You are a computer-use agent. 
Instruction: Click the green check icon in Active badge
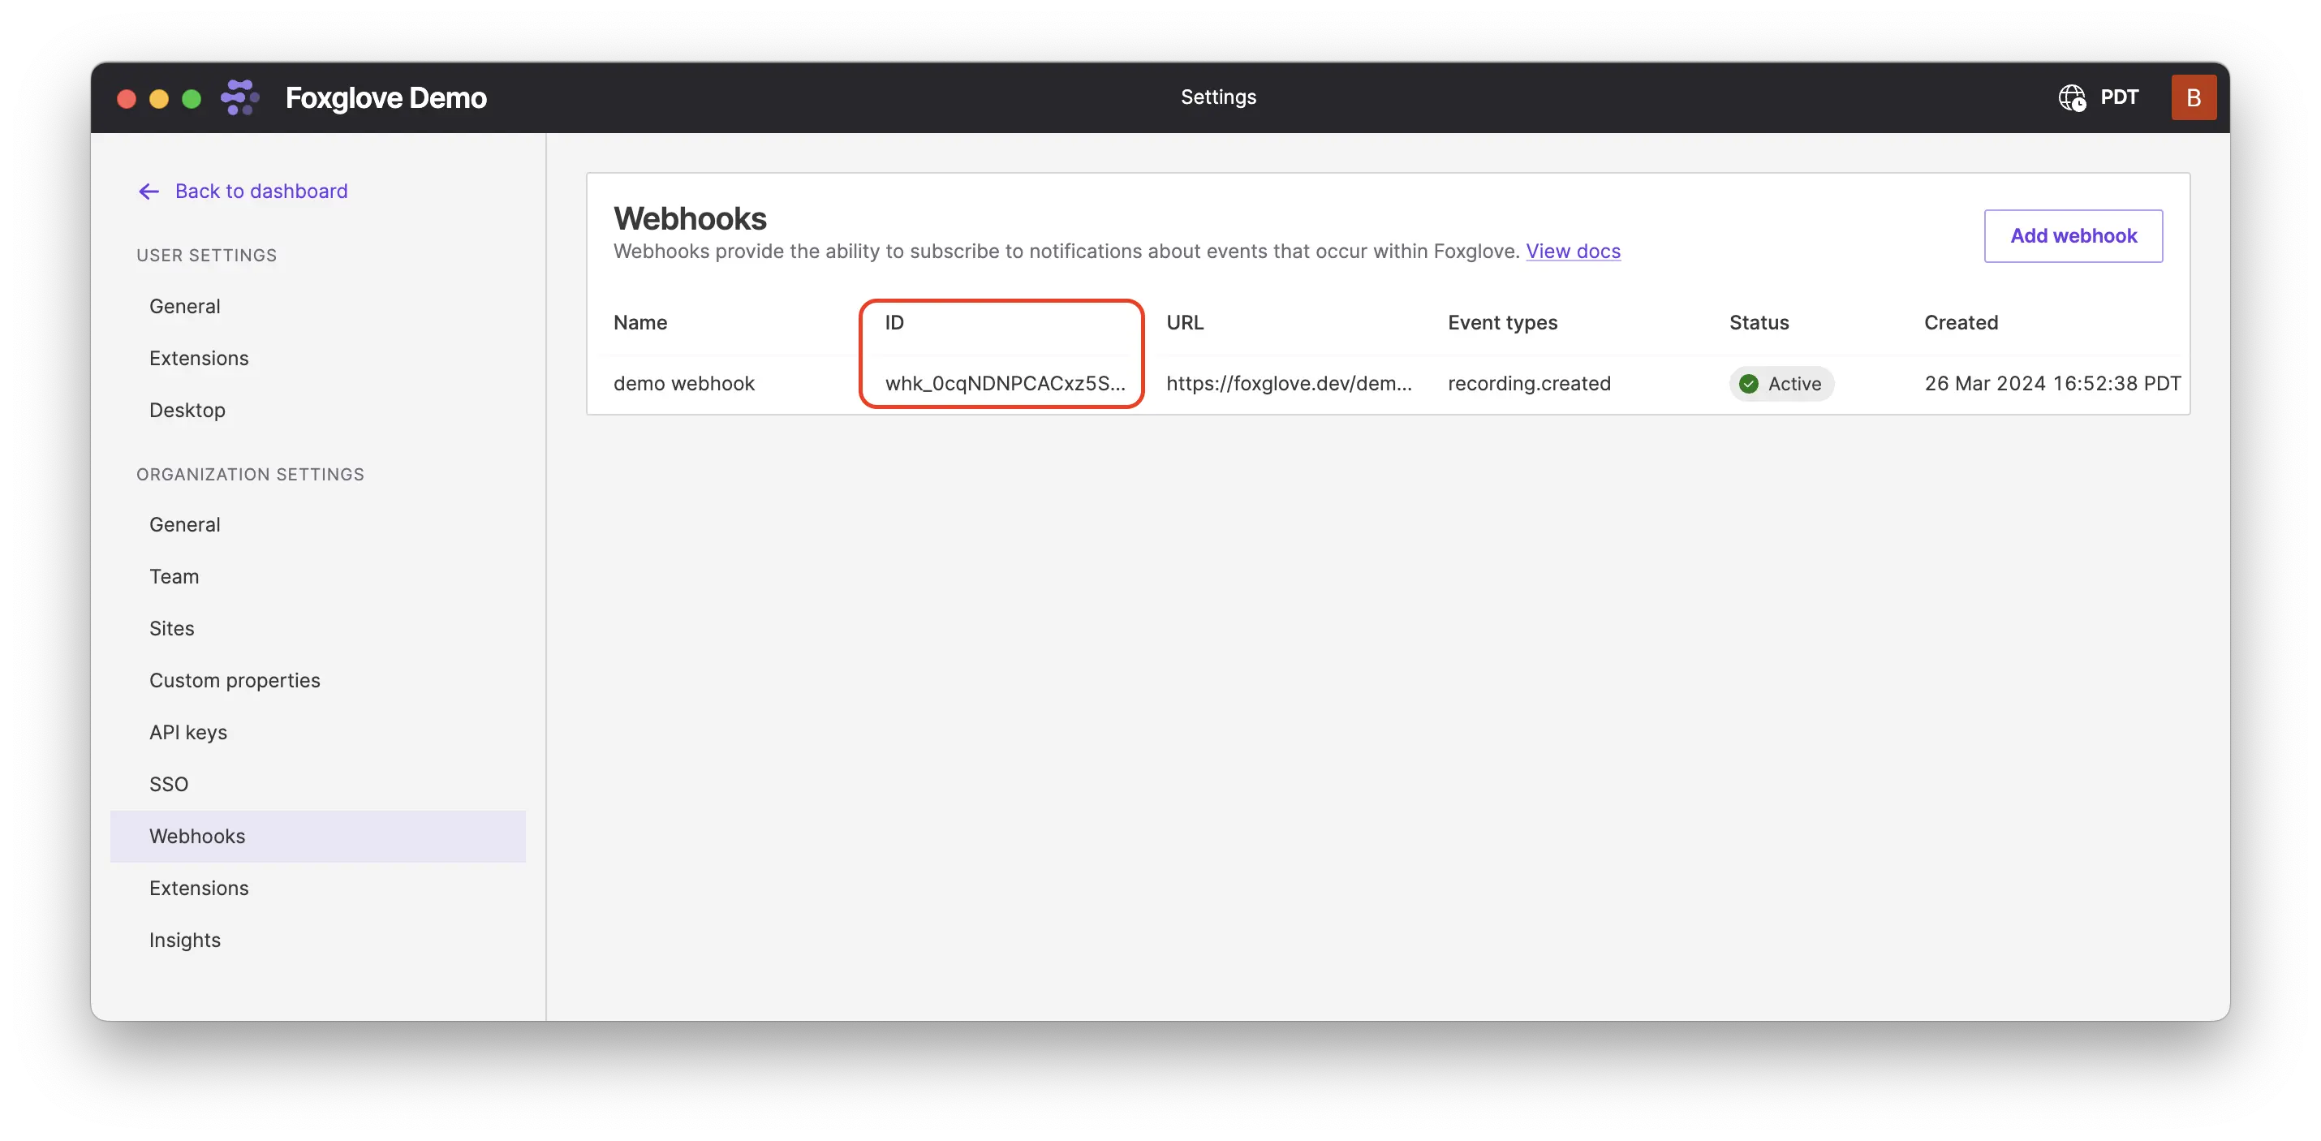(x=1749, y=383)
